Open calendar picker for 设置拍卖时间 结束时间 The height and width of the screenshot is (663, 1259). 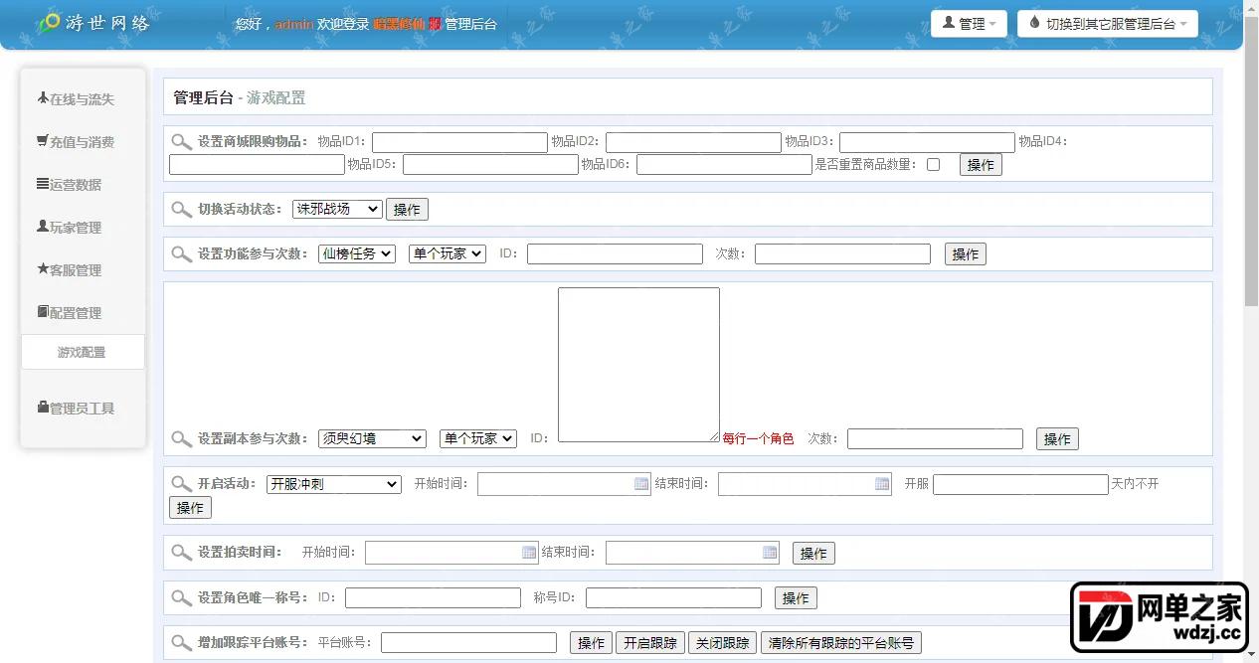point(770,553)
